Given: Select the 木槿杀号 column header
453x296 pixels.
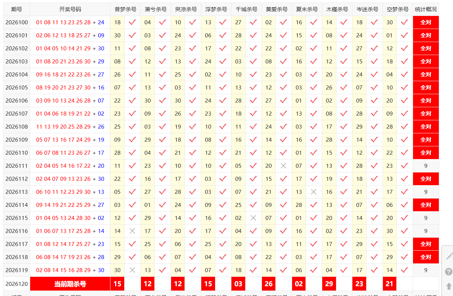Looking at the screenshot, I should [x=337, y=9].
